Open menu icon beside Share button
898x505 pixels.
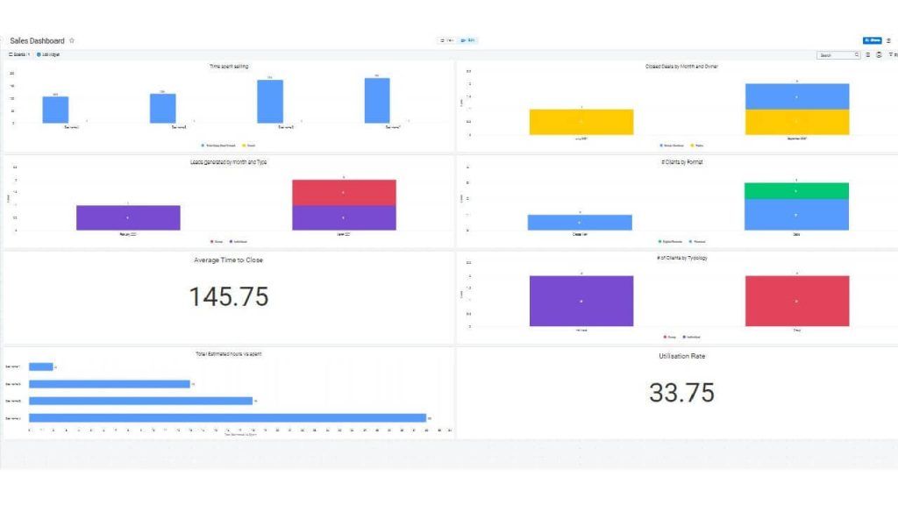[x=889, y=40]
